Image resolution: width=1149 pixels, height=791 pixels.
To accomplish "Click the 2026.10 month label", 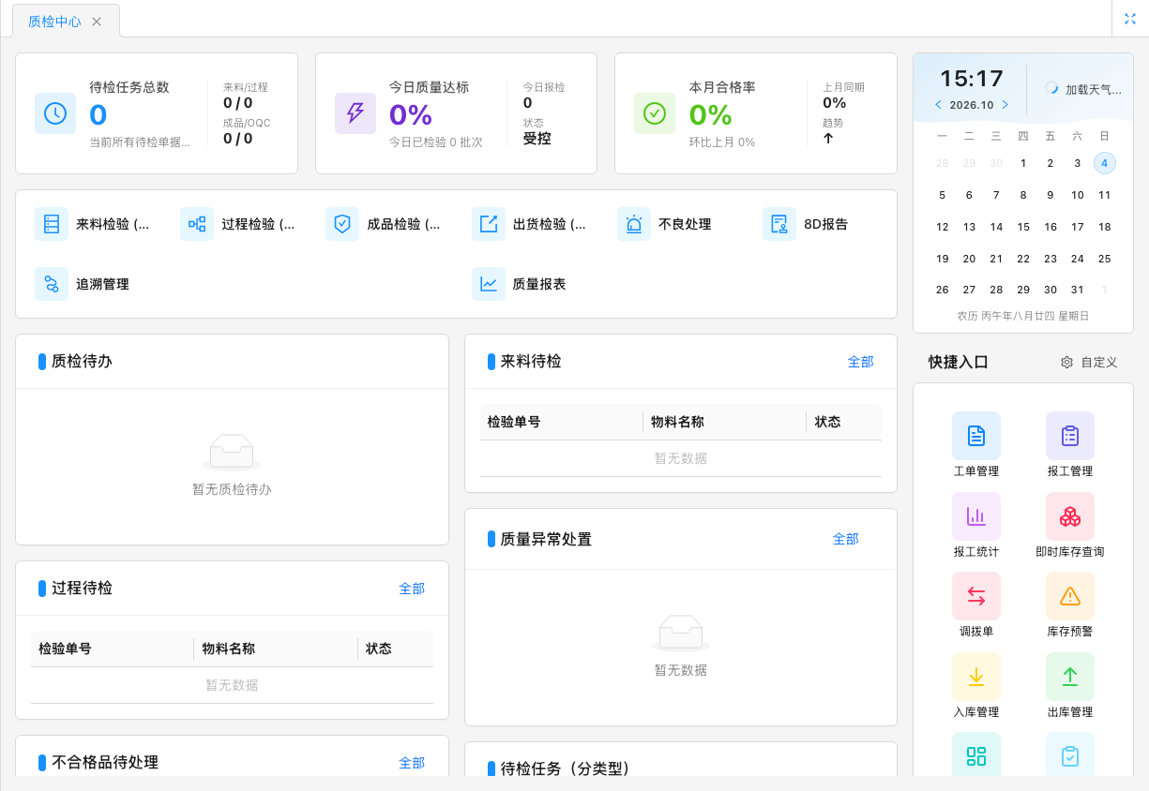I will pos(972,105).
